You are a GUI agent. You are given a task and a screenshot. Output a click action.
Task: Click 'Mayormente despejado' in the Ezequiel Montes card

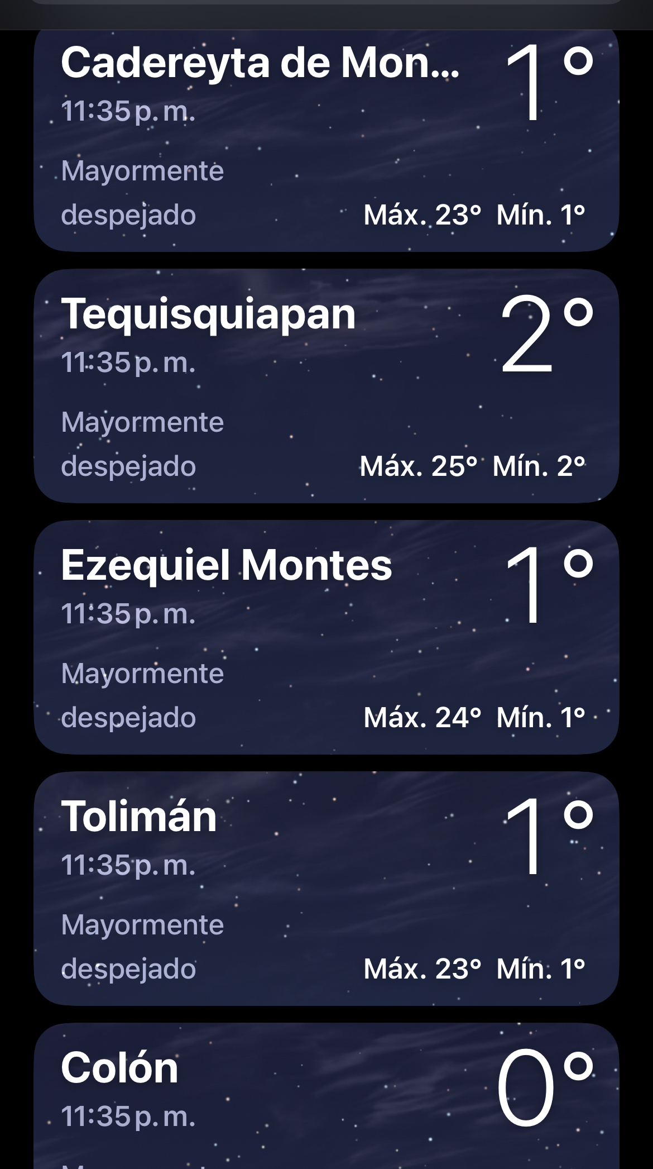[x=142, y=695]
